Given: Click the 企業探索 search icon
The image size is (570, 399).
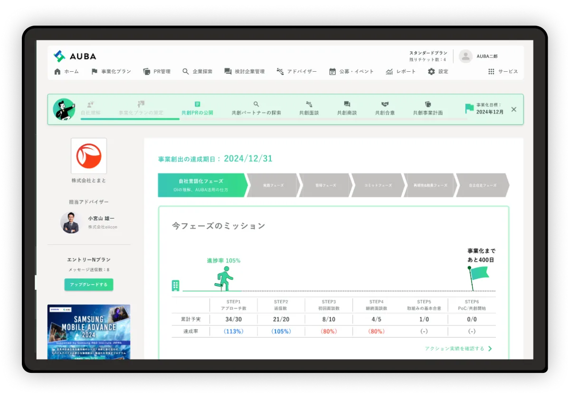Looking at the screenshot, I should tap(186, 72).
